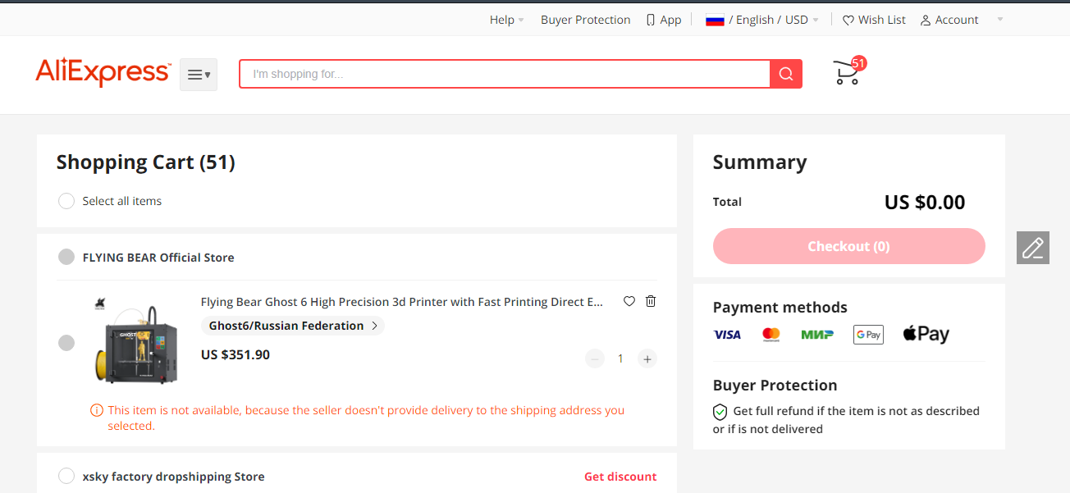Image resolution: width=1070 pixels, height=493 pixels.
Task: Select FLYING BEAR Official Store checkbox
Action: [x=66, y=258]
